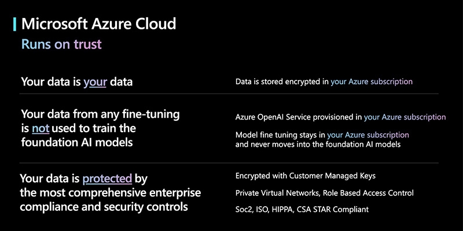
Task: Click the 'Microsoft Azure Cloud' slide title
Action: point(98,24)
